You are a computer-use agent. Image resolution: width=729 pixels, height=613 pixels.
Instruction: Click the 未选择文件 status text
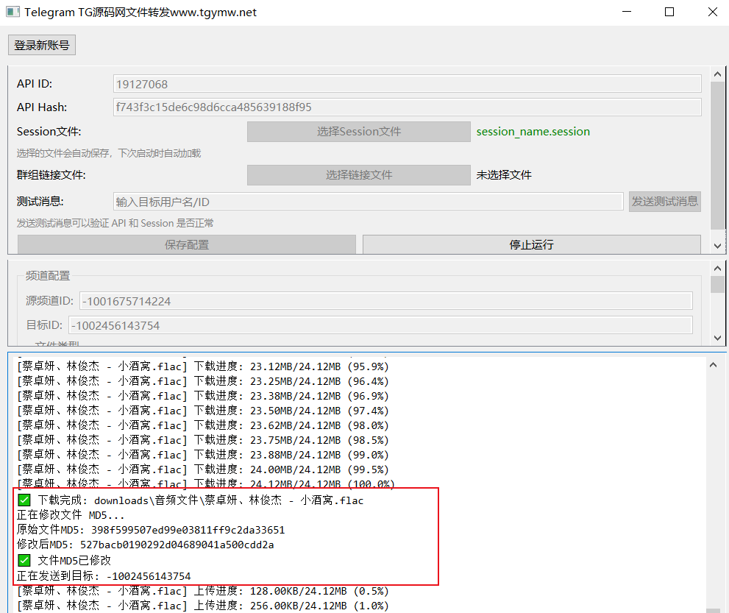pyautogui.click(x=503, y=175)
